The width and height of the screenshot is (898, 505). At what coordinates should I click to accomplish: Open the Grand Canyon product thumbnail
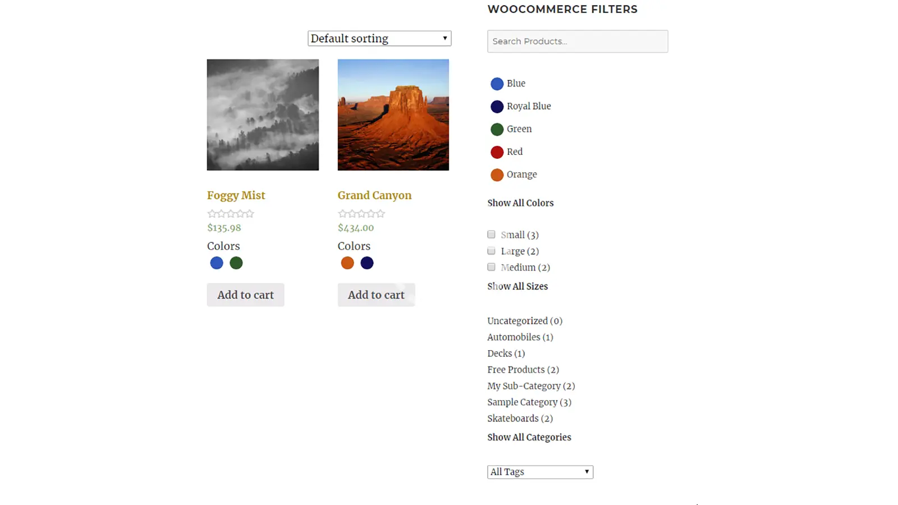[393, 115]
